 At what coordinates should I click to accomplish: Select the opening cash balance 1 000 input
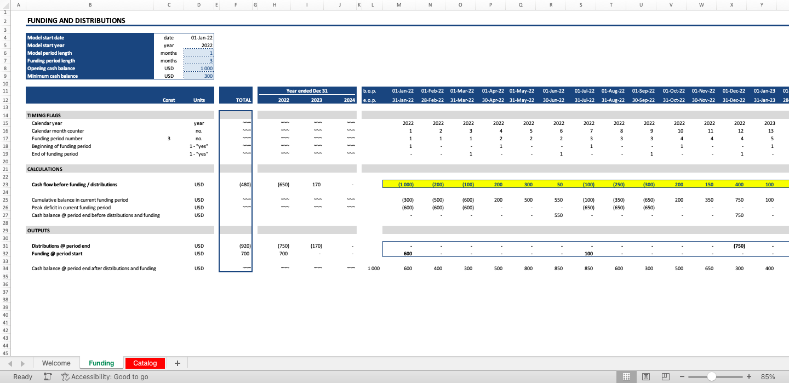199,68
